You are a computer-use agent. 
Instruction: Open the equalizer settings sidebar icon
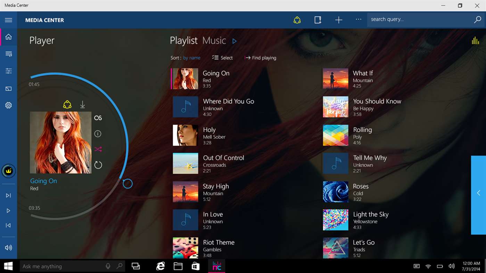point(8,71)
